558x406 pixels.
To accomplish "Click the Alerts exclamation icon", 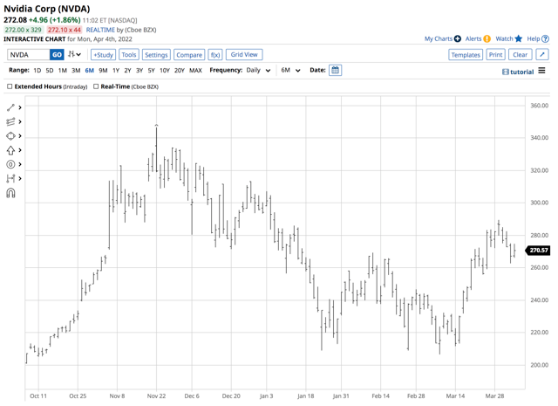I will (487, 38).
